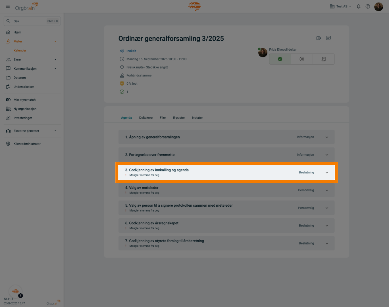Open the notifications bell
Image resolution: width=389 pixels, height=307 pixels.
359,6
